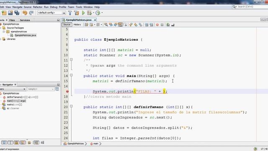Select definirTamano method in Navigator

tap(22, 97)
